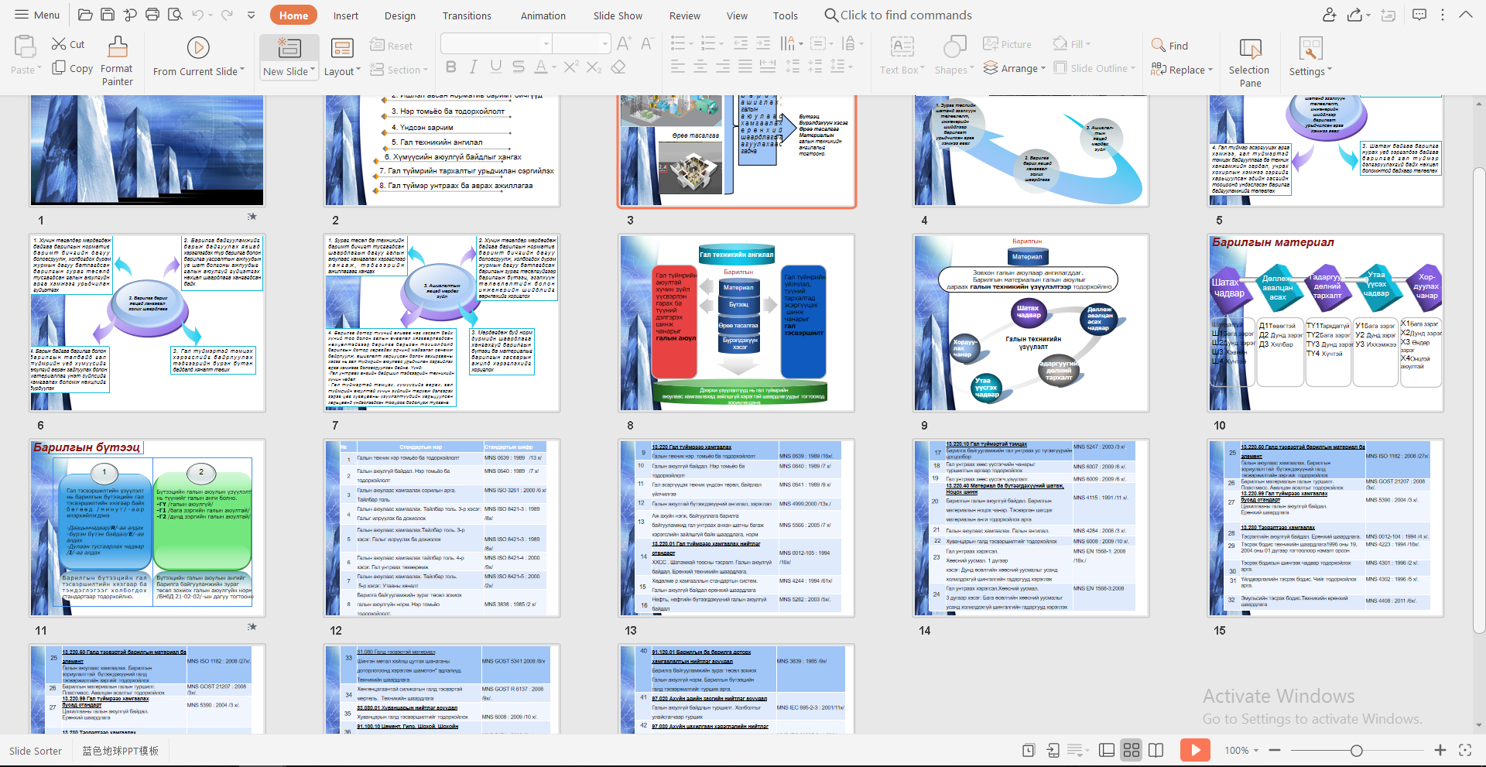Image resolution: width=1486 pixels, height=767 pixels.
Task: Expand the 100% zoom level dropdown
Action: (x=1255, y=750)
